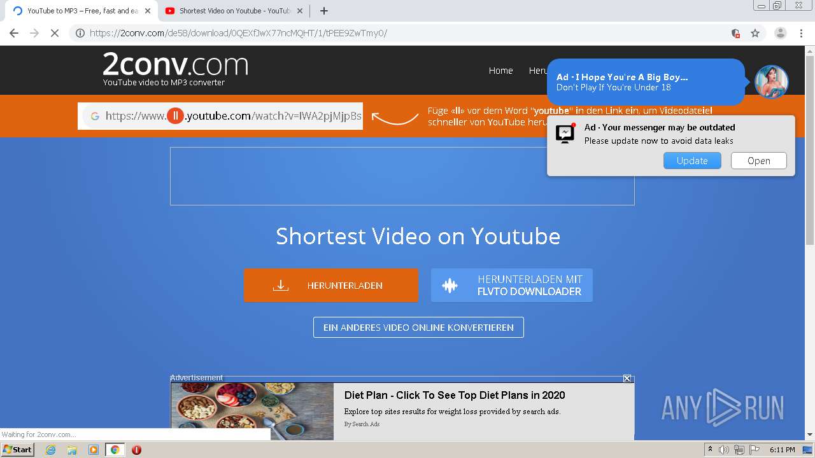This screenshot has width=815, height=458.
Task: Open the Big Boy ad bubble
Action: pos(646,82)
